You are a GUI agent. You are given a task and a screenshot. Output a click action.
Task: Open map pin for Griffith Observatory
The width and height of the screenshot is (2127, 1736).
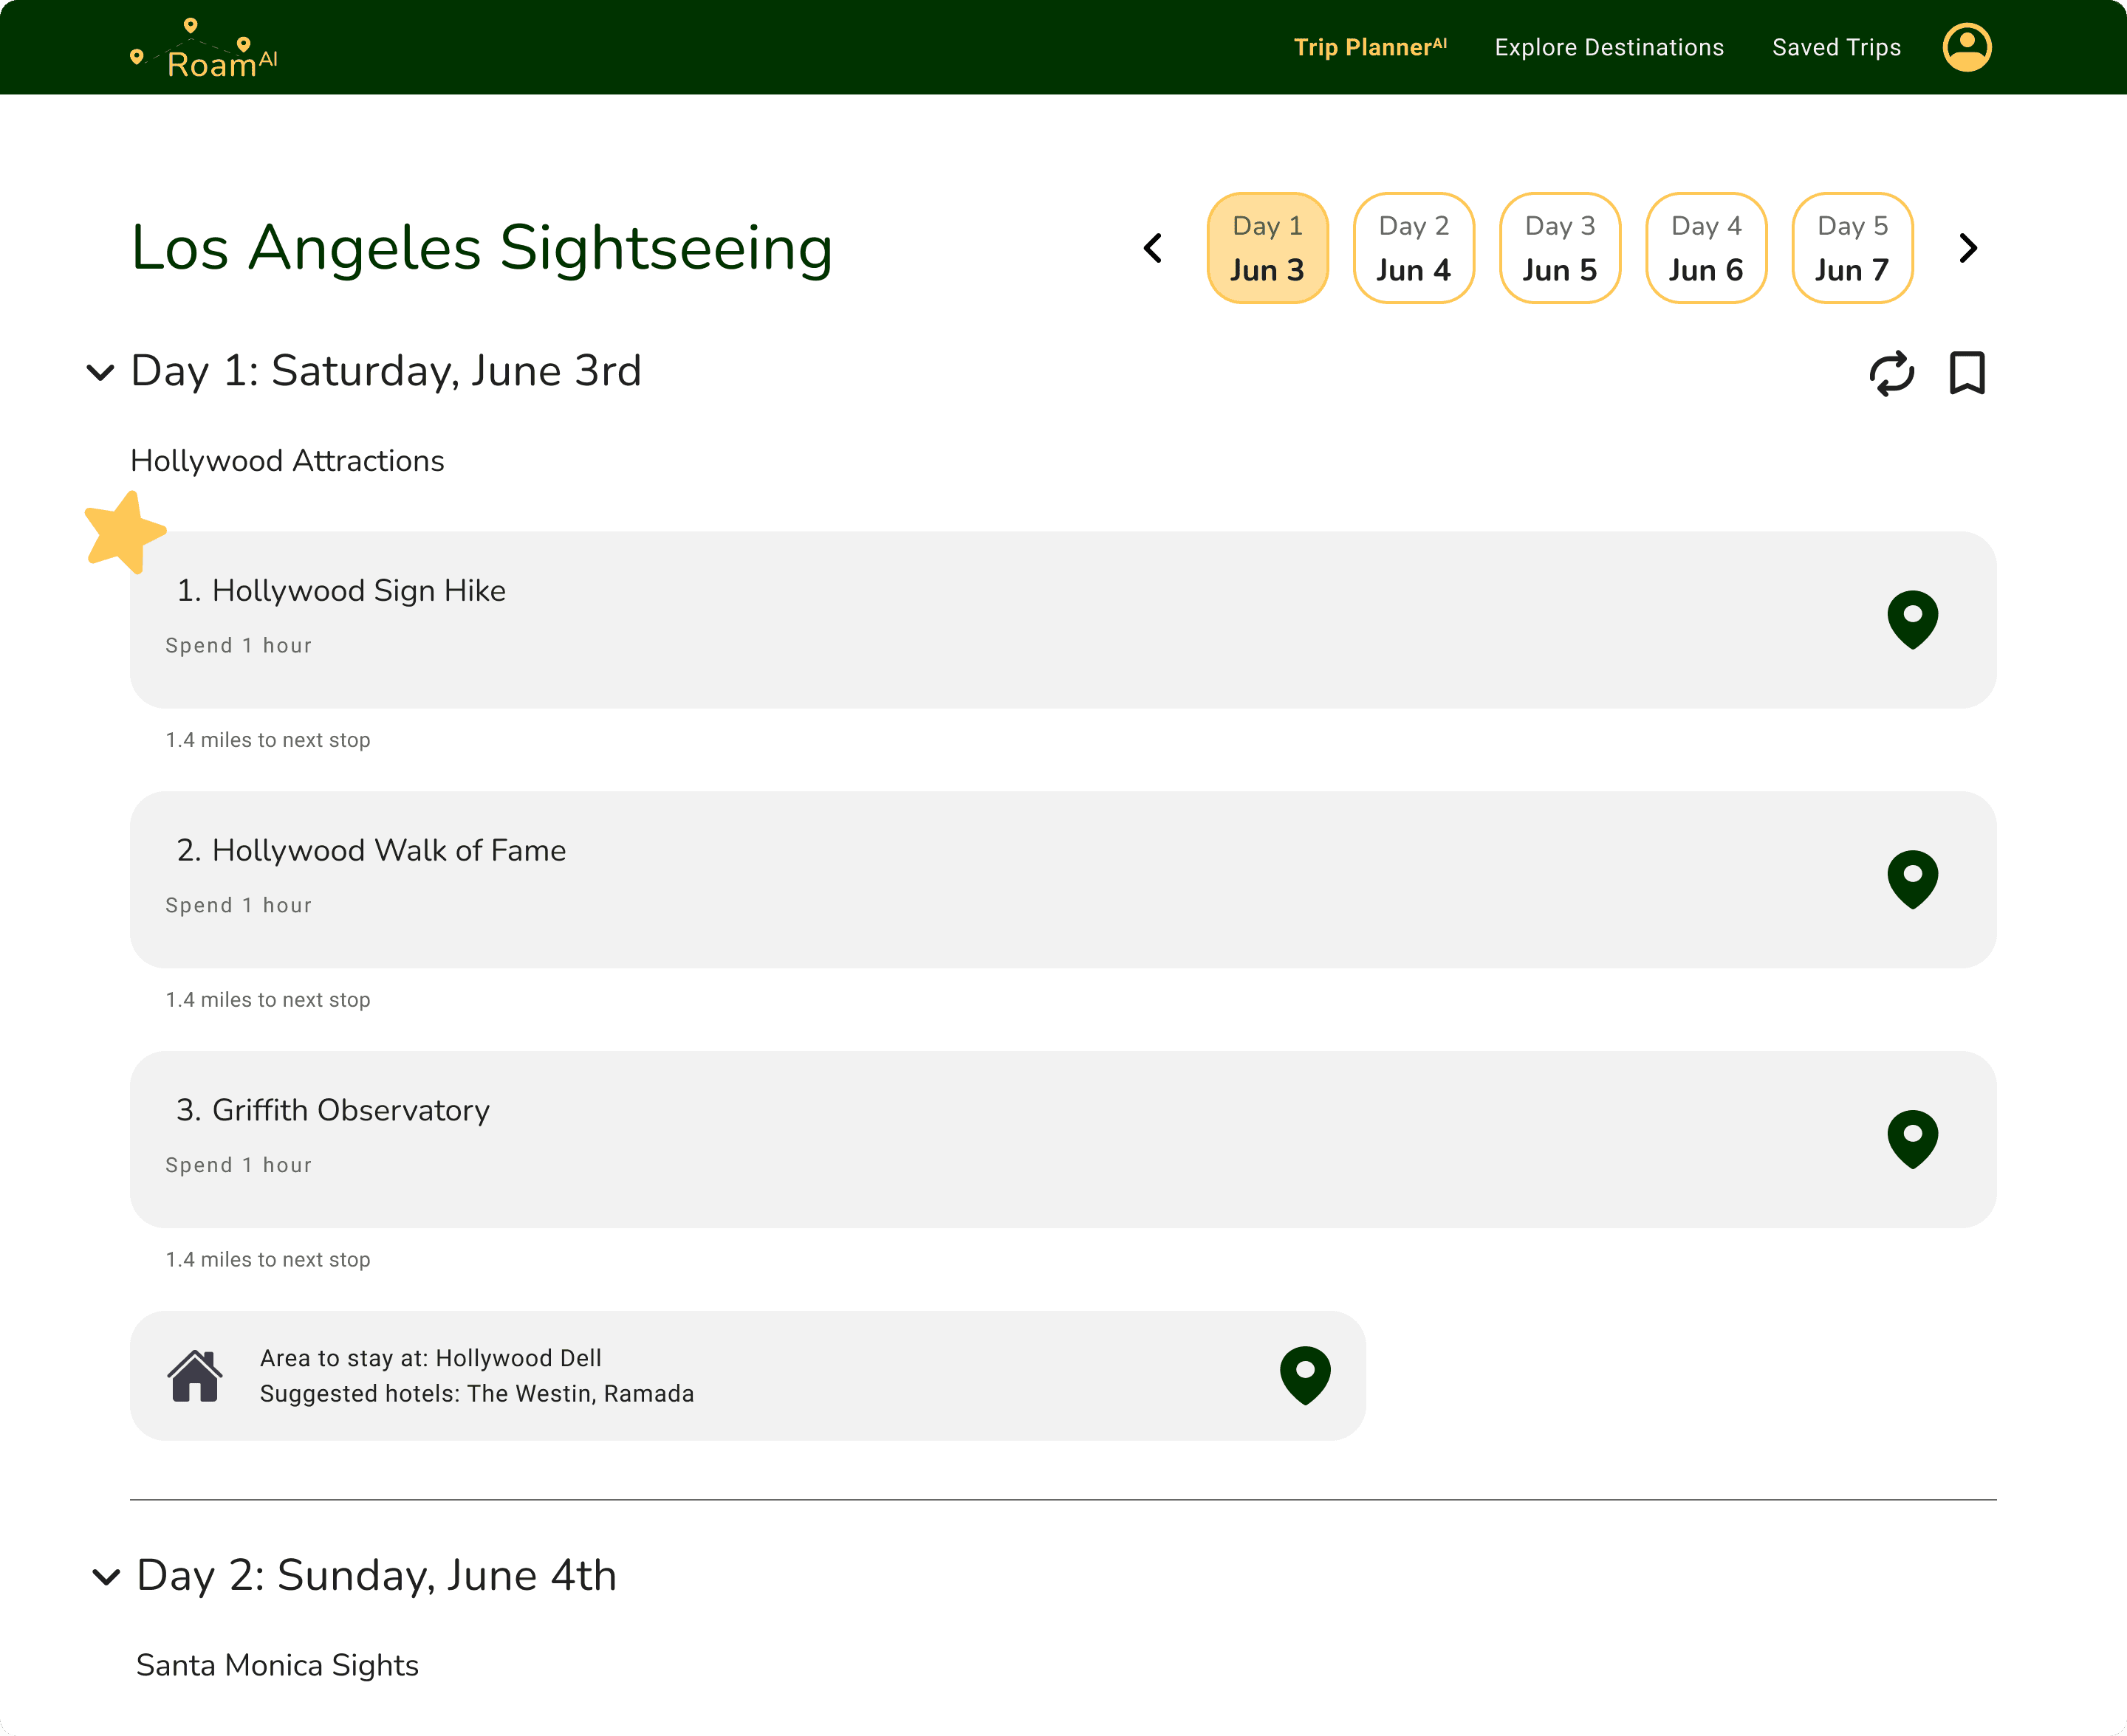[x=1912, y=1139]
